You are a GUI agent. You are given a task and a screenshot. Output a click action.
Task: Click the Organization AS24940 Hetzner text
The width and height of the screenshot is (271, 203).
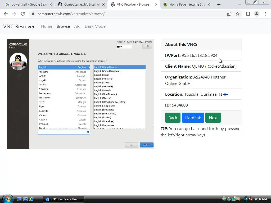pos(195,80)
